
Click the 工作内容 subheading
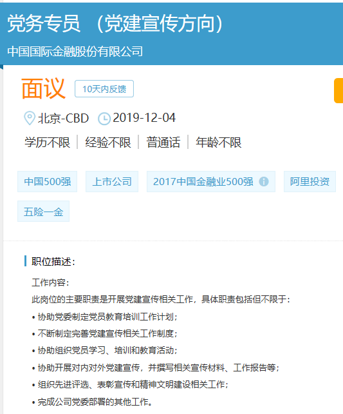[x=50, y=282]
